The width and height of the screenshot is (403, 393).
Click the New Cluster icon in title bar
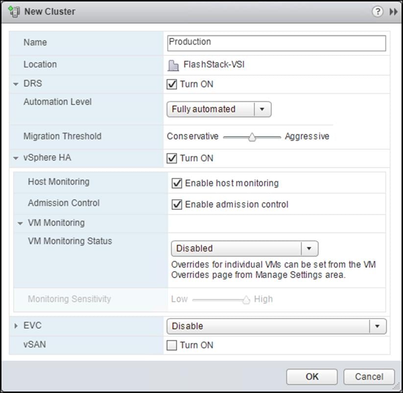coord(14,11)
